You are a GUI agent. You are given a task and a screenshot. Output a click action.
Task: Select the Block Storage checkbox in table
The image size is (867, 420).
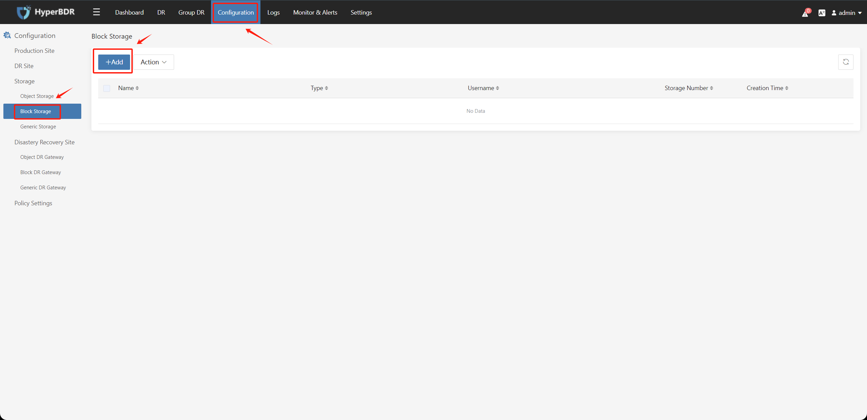point(107,88)
